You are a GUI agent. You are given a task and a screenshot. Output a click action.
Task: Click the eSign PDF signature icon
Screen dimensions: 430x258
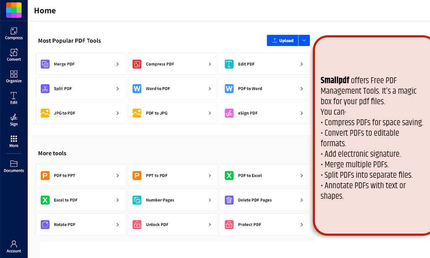(x=229, y=113)
